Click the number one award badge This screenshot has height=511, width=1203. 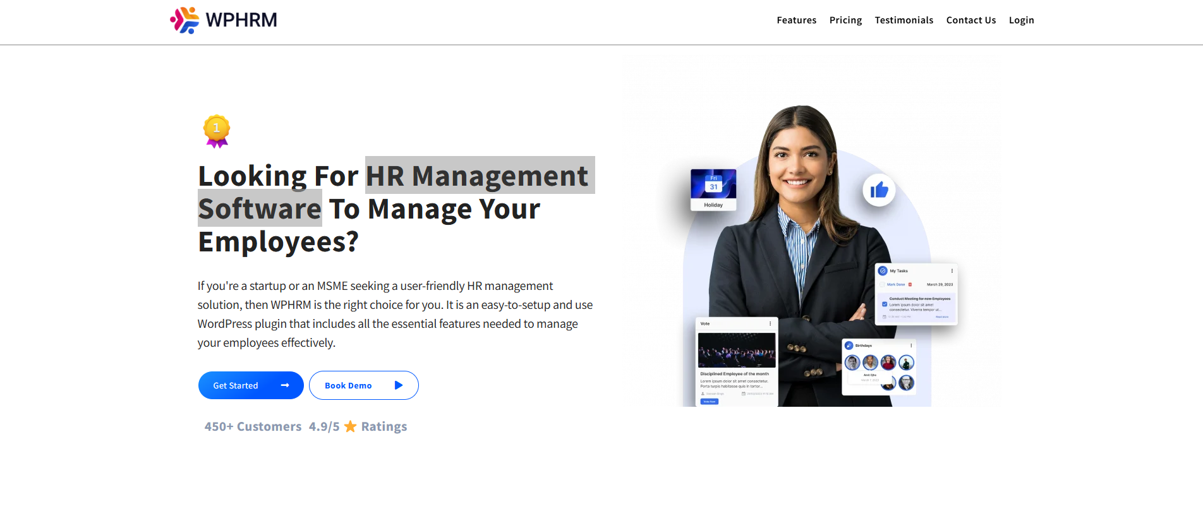216,131
